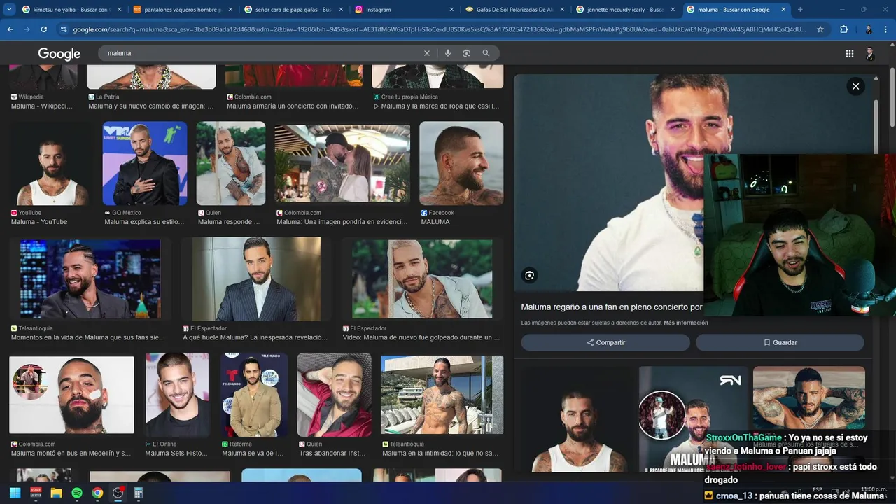Open Windows Start menu

click(15, 493)
